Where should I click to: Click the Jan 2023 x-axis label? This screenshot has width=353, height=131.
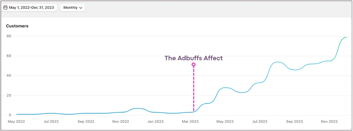156,121
